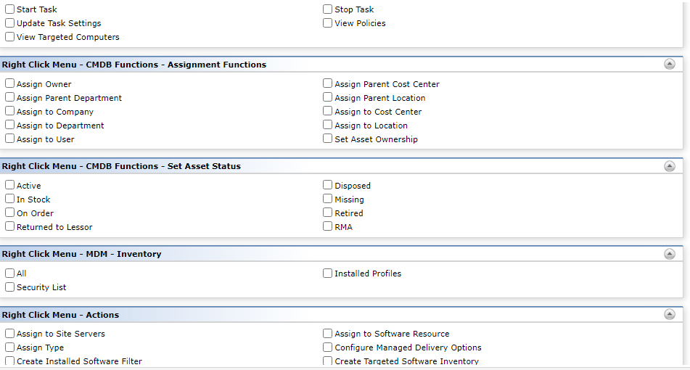This screenshot has height=370, width=690.
Task: Tick the Security List checkbox
Action: point(9,287)
